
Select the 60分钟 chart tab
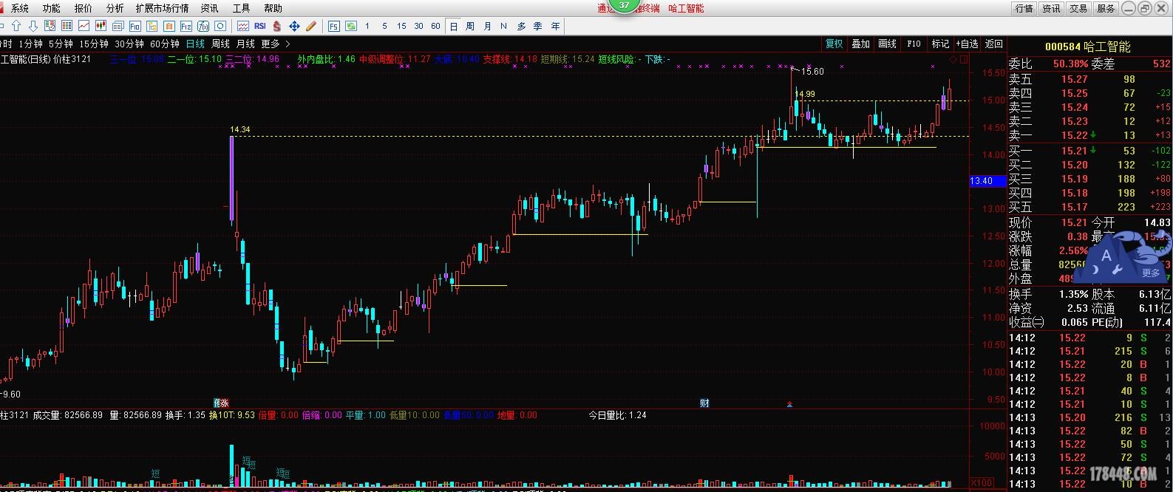pyautogui.click(x=165, y=44)
